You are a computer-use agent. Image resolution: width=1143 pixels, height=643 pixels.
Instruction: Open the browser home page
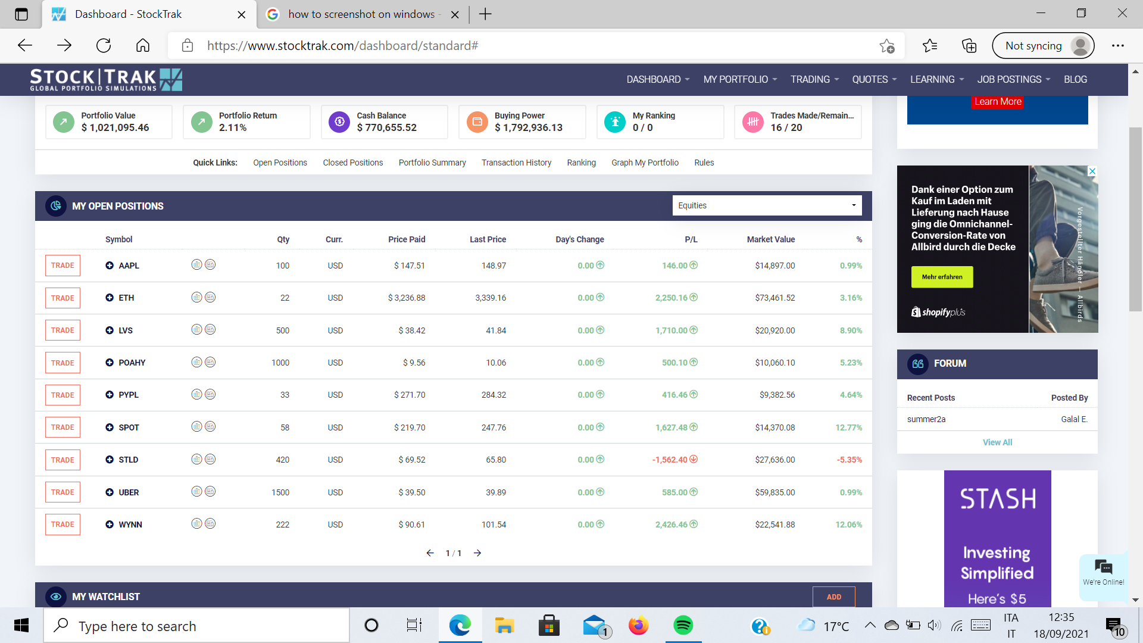tap(143, 46)
